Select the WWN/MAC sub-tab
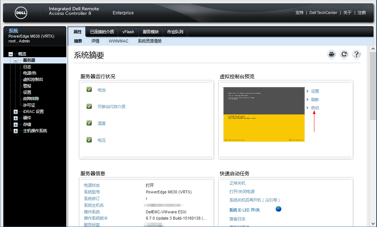This screenshot has height=227, width=377. point(118,41)
